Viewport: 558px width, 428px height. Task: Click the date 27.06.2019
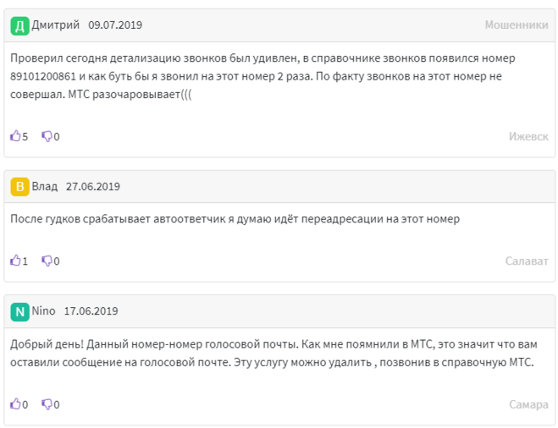(93, 187)
